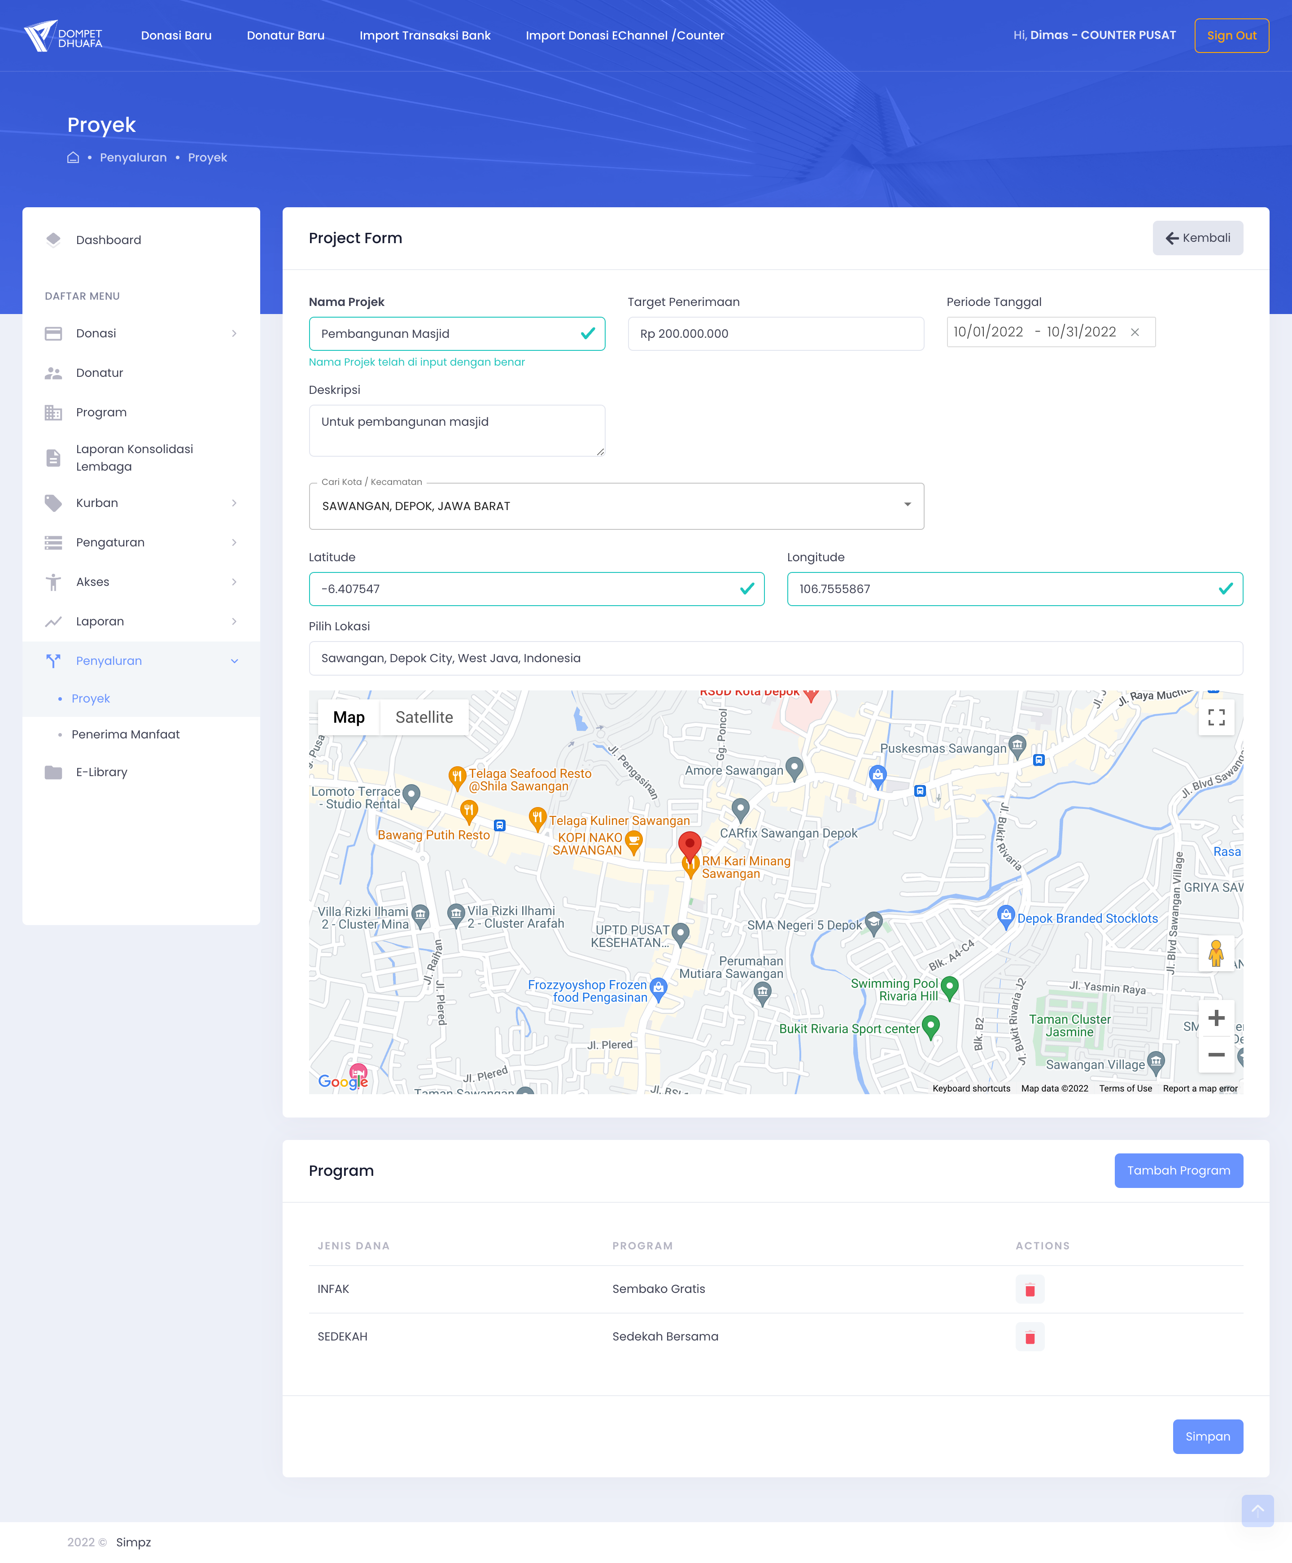The image size is (1292, 1563).
Task: Switch map to Satellite view
Action: (423, 717)
